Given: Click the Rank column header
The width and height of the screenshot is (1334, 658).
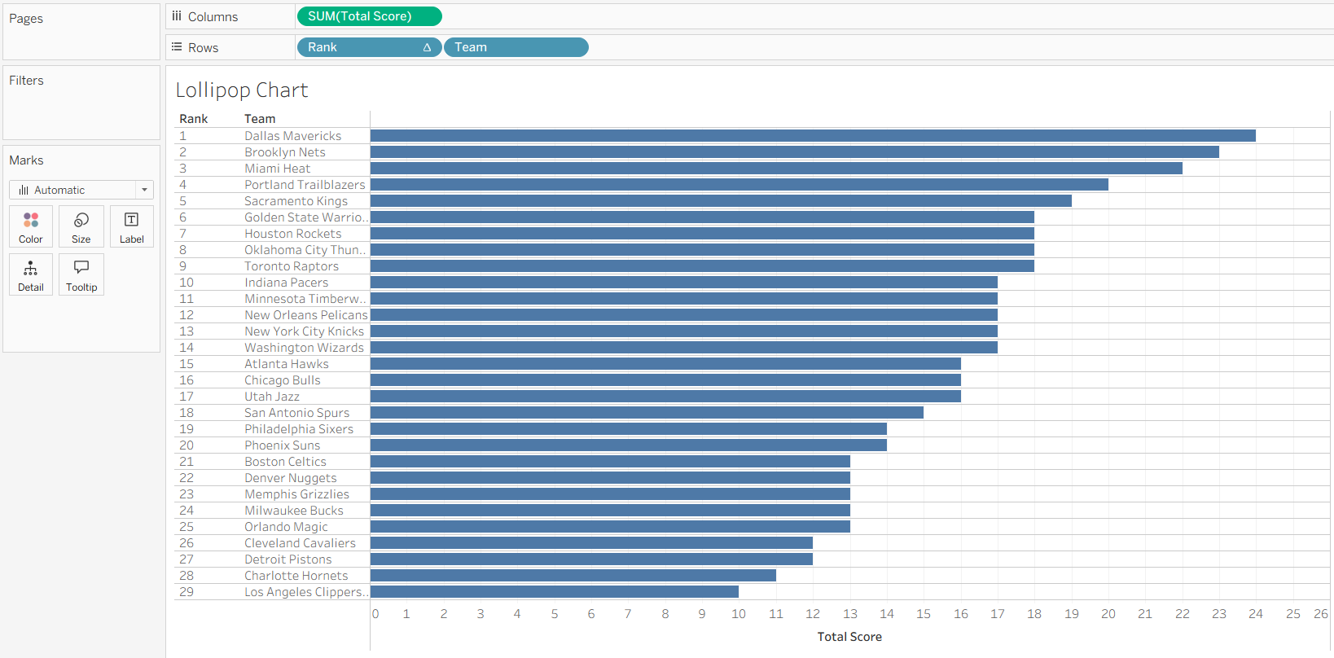Looking at the screenshot, I should (194, 119).
